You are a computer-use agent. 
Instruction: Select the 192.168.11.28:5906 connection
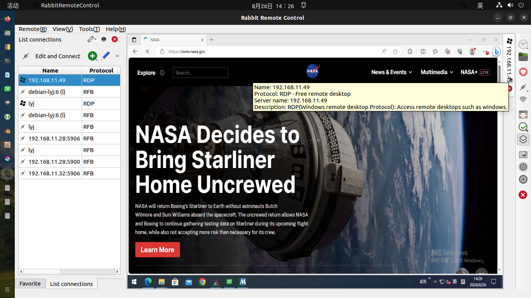click(70, 139)
